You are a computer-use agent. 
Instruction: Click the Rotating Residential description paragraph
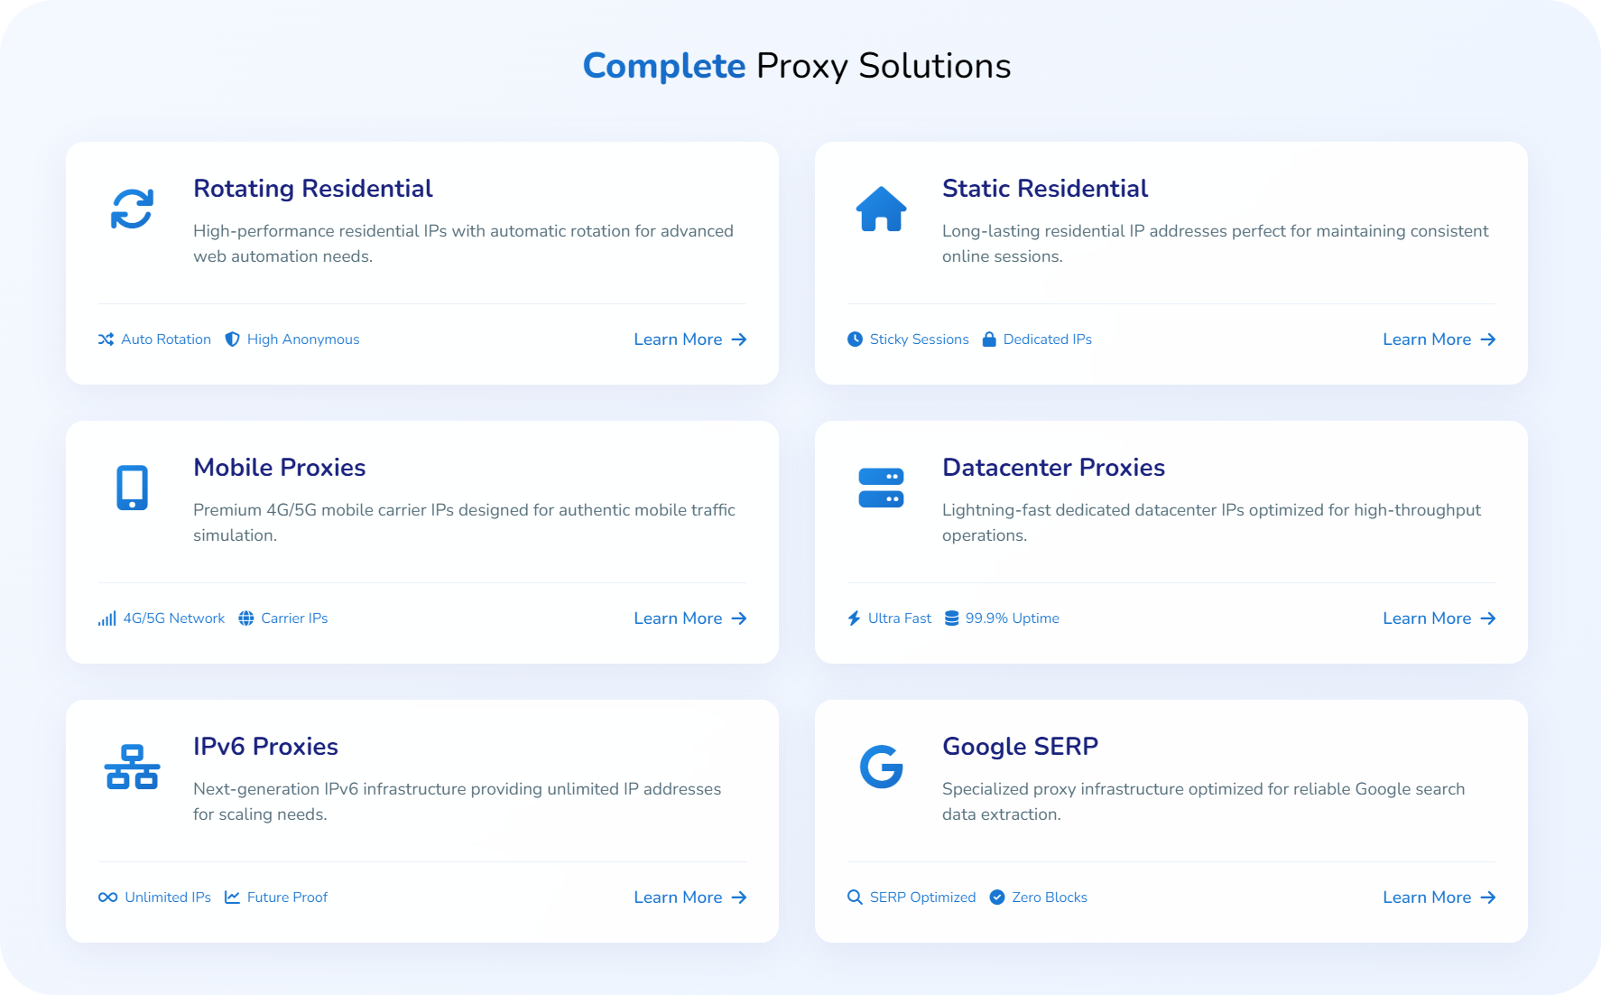[463, 244]
